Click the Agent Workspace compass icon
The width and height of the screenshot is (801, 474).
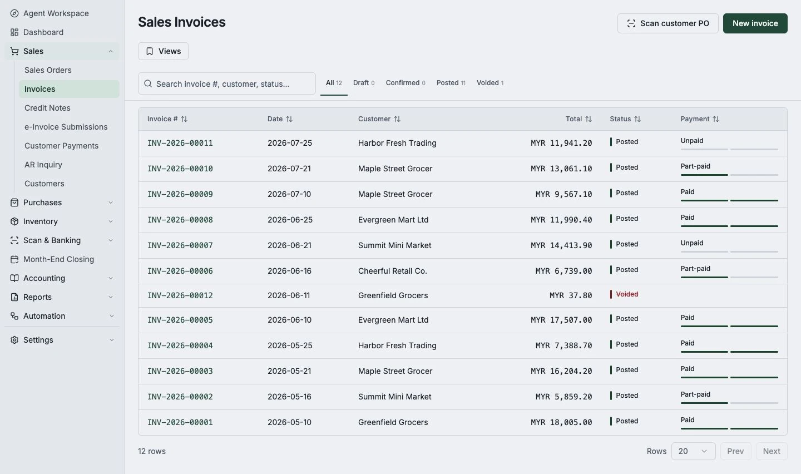14,13
